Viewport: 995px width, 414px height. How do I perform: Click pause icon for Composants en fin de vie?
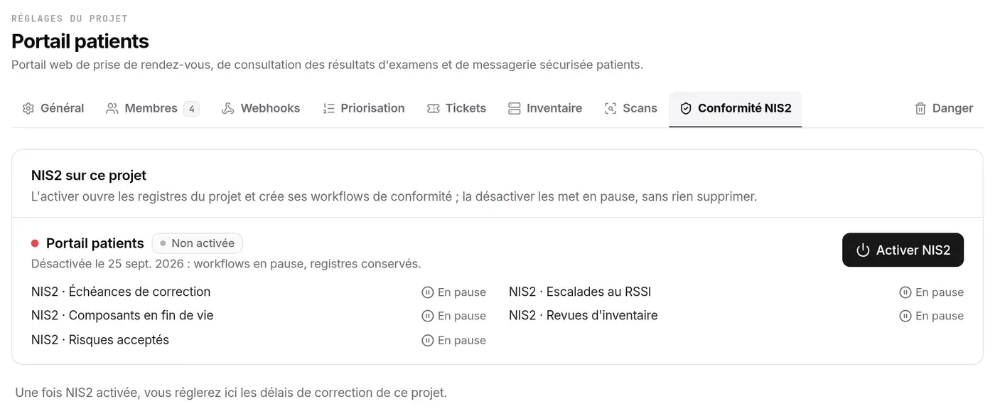[428, 316]
